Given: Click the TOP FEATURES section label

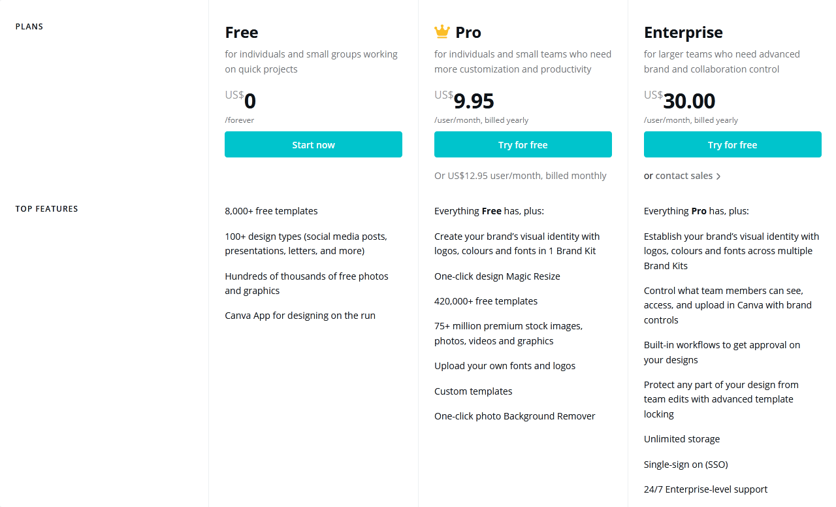Looking at the screenshot, I should (x=47, y=209).
